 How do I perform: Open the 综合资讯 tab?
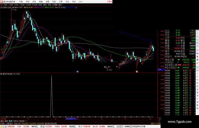pyautogui.click(x=25, y=124)
